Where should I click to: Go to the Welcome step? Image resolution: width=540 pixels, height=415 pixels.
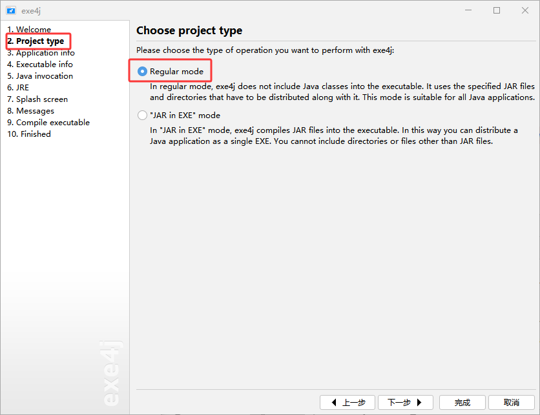click(29, 29)
